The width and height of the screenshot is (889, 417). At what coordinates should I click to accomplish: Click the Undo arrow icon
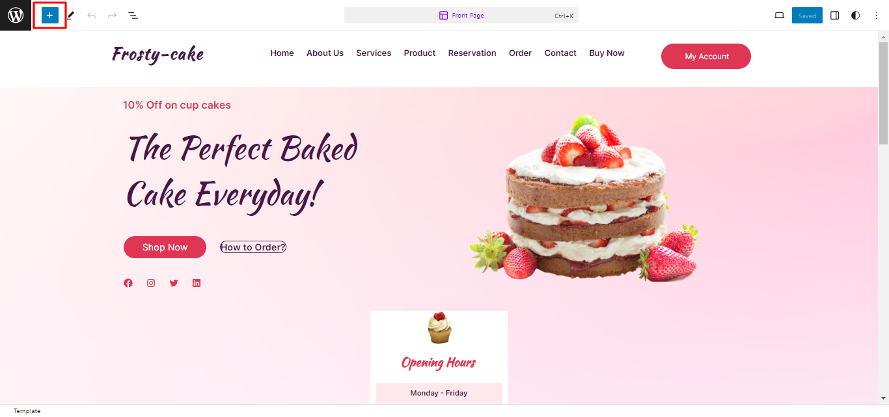pyautogui.click(x=91, y=15)
